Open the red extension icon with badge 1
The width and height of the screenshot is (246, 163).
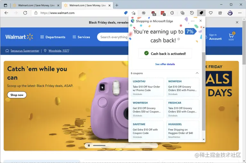pos(163,13)
